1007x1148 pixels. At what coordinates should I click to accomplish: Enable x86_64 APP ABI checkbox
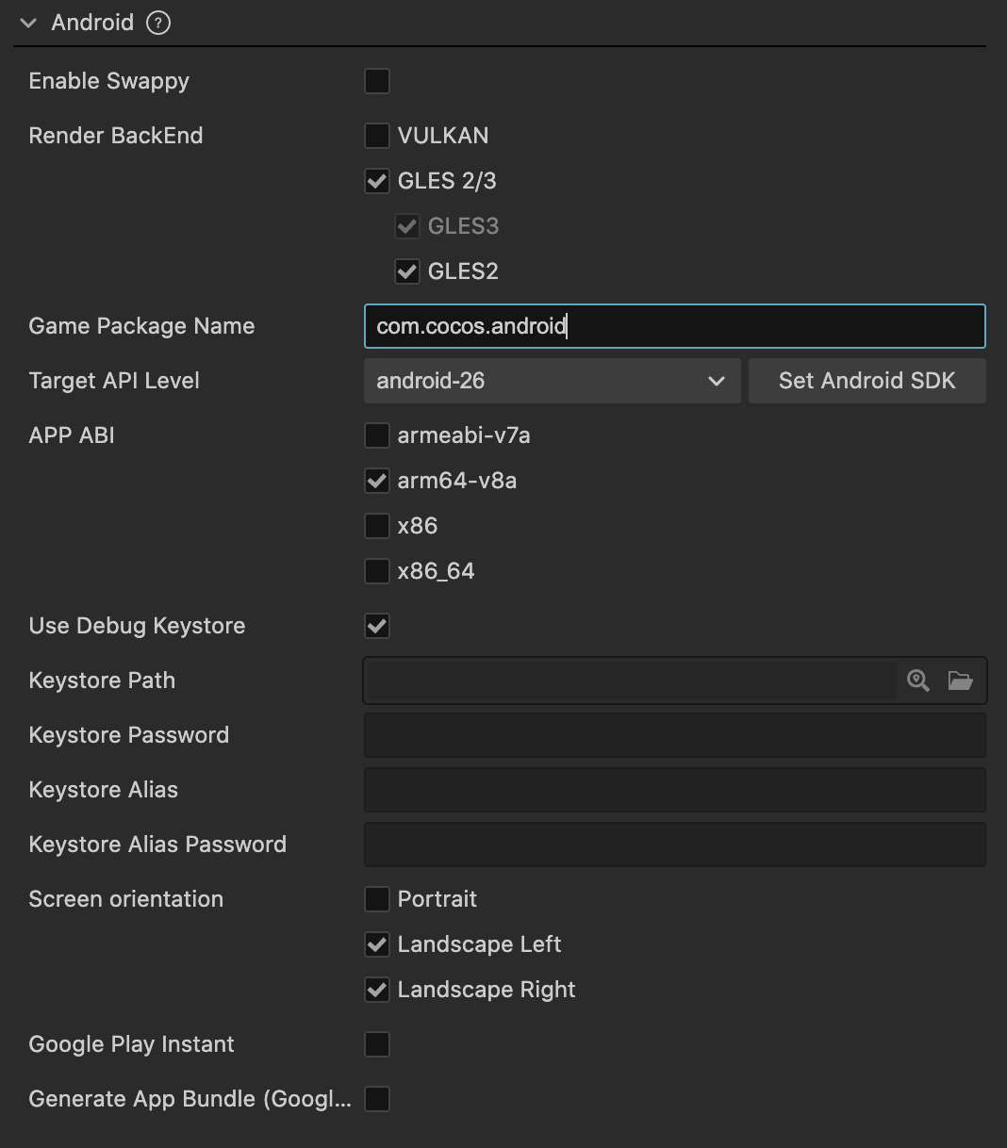coord(377,571)
